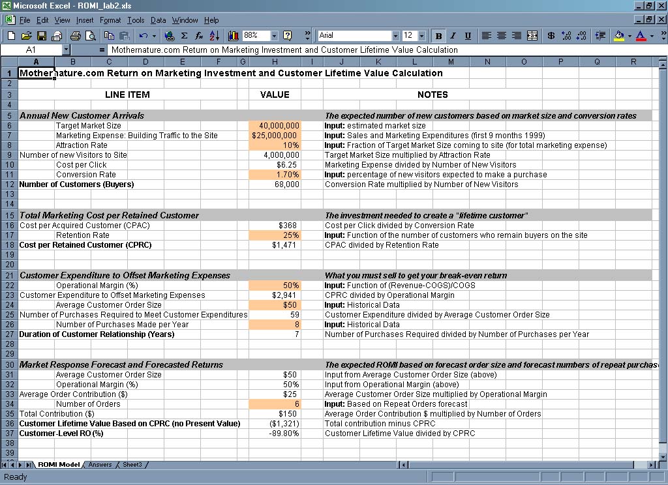668x485 pixels.
Task: Open a file with the folder icon
Action: [x=26, y=36]
